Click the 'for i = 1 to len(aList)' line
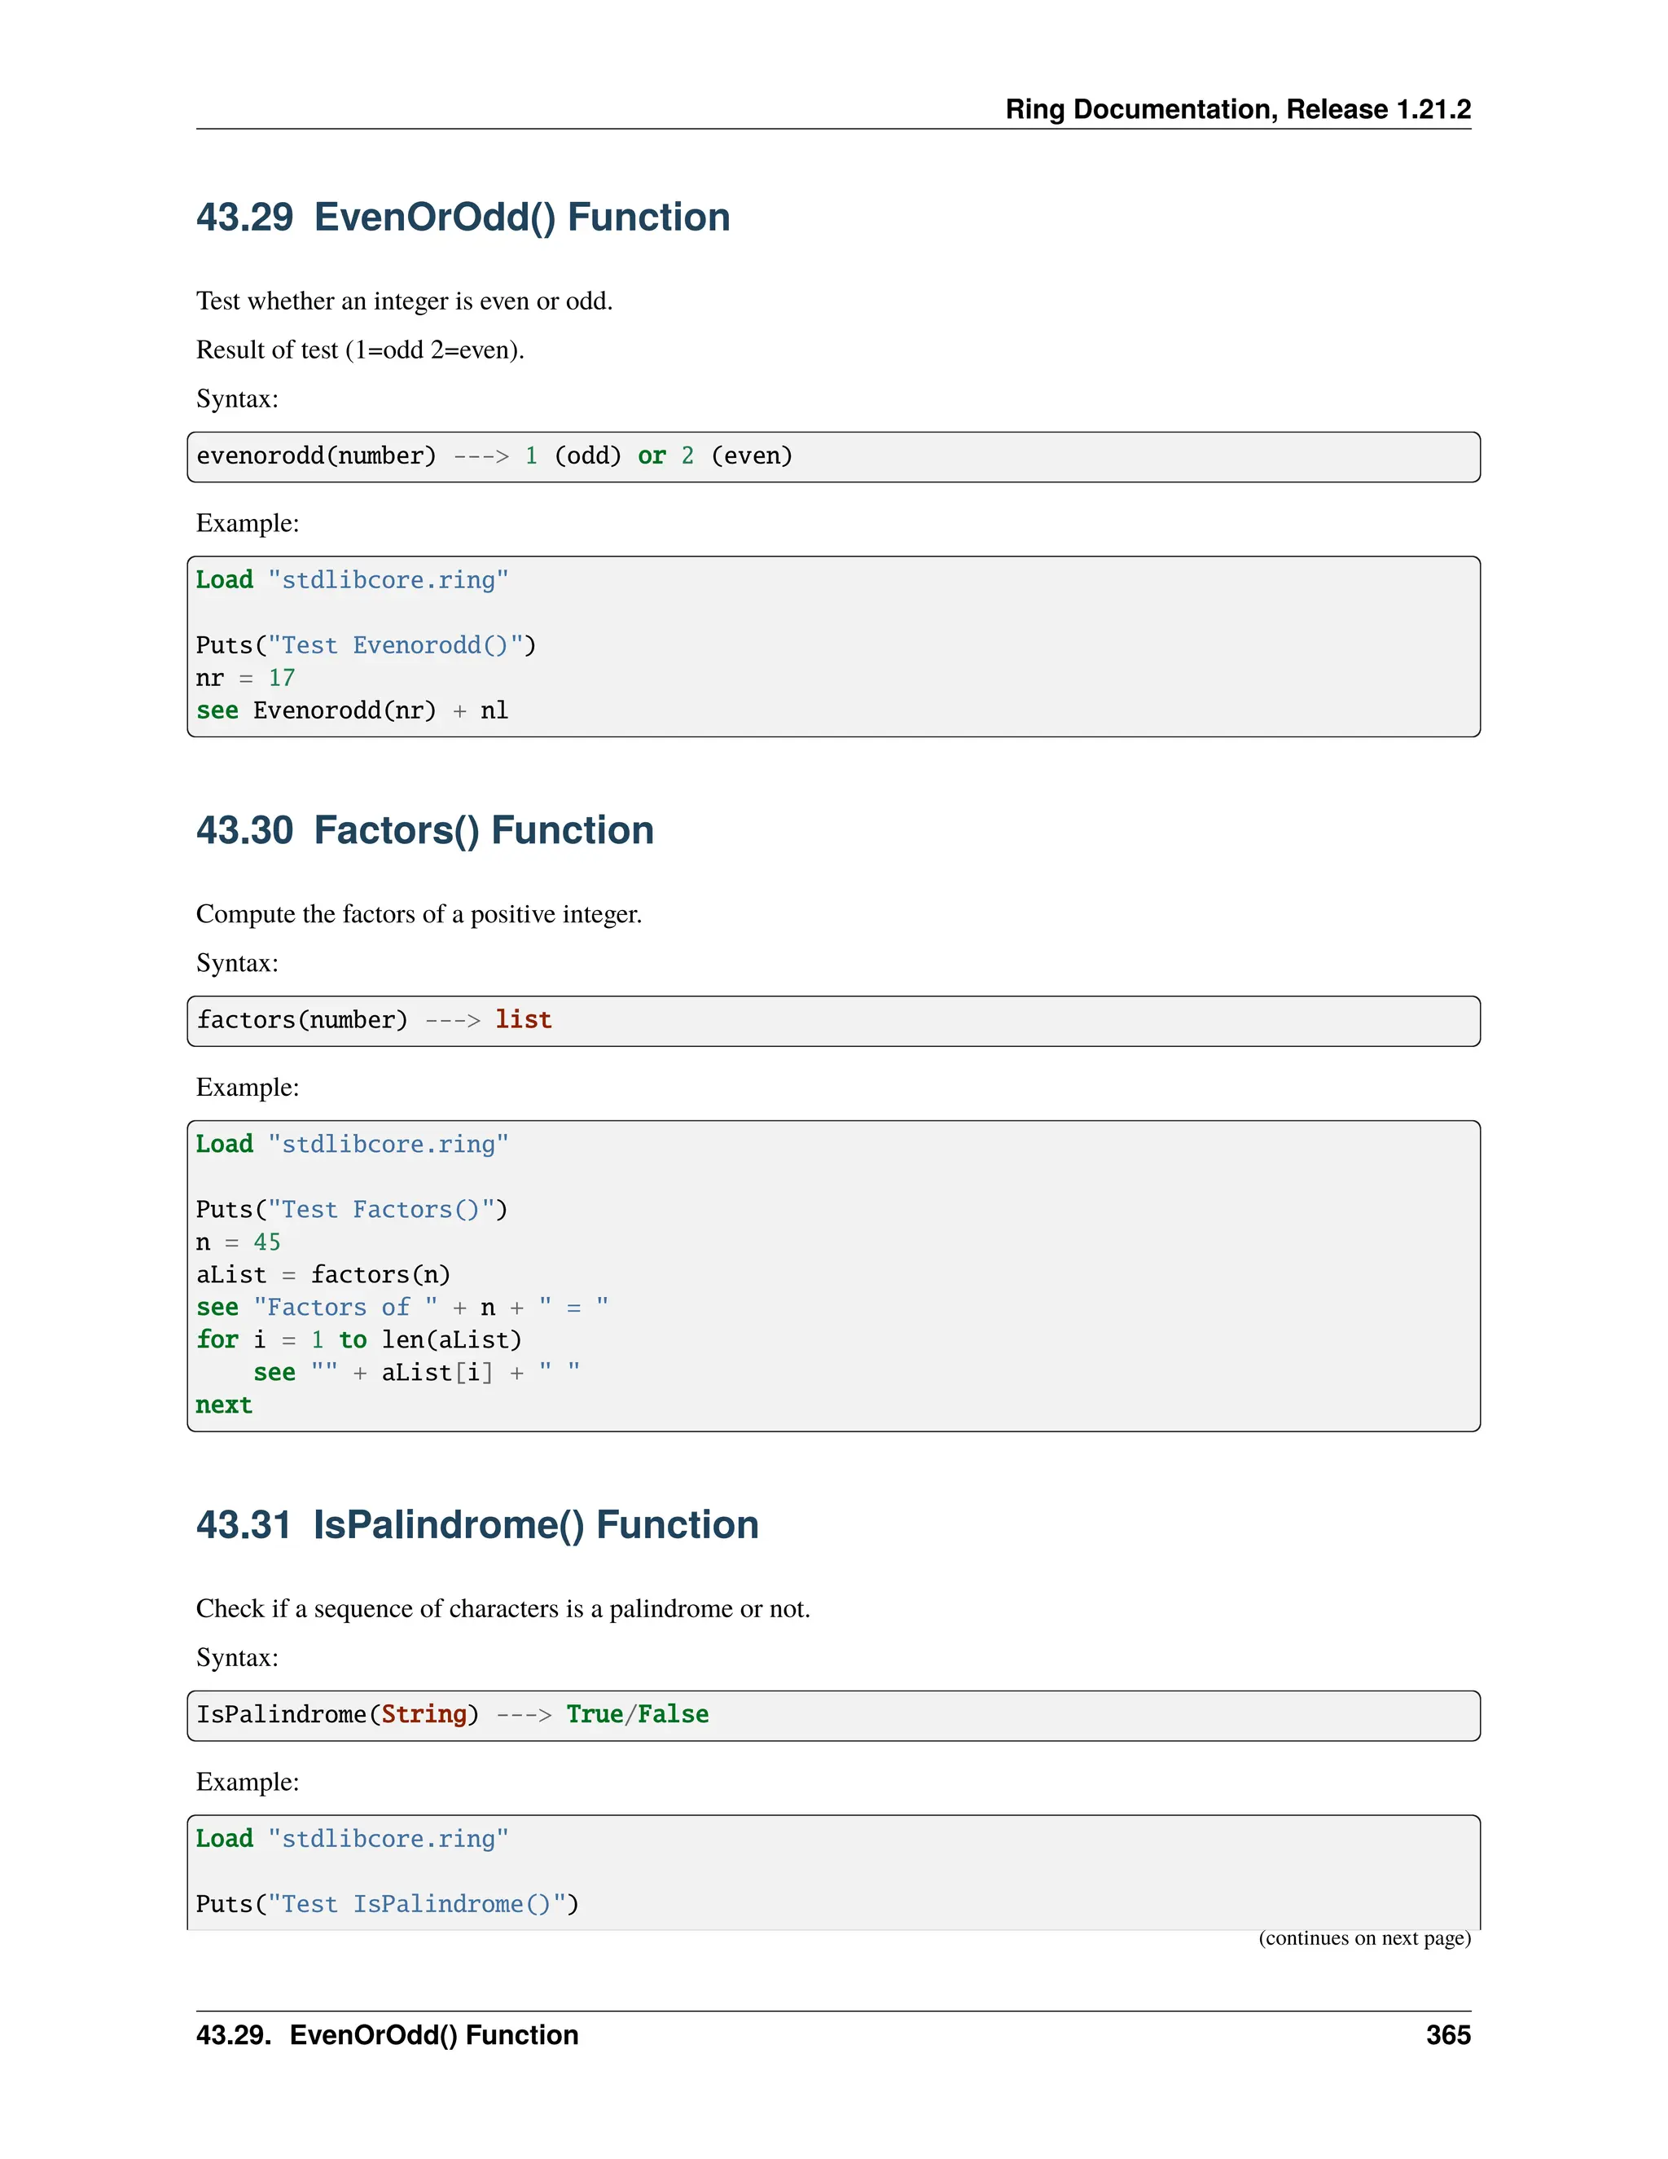 tap(358, 1340)
